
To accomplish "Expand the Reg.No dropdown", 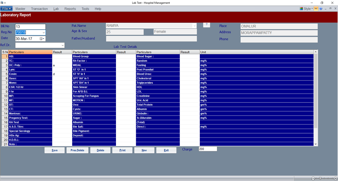I will pyautogui.click(x=43, y=32).
